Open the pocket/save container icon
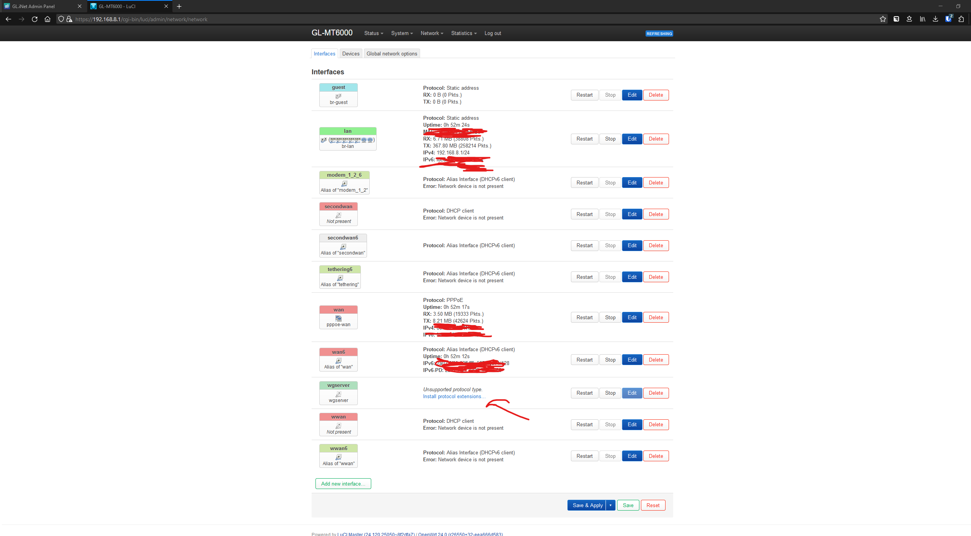Screen dimensions: 971x536 coord(896,19)
